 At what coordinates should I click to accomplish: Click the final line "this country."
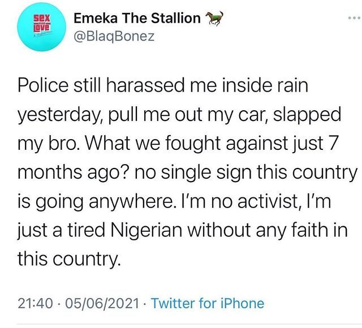[70, 260]
